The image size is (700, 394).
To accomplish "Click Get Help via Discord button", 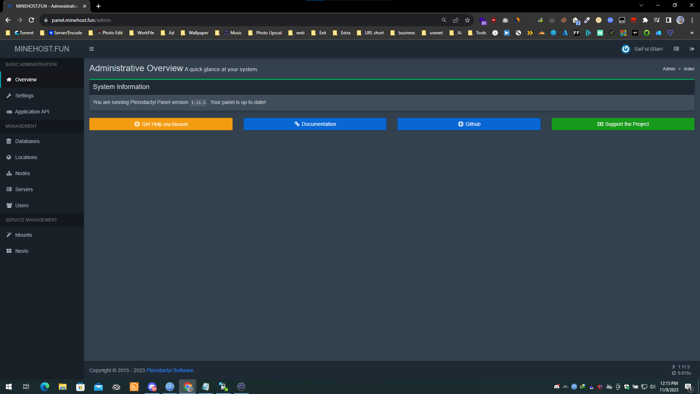I will tap(161, 124).
